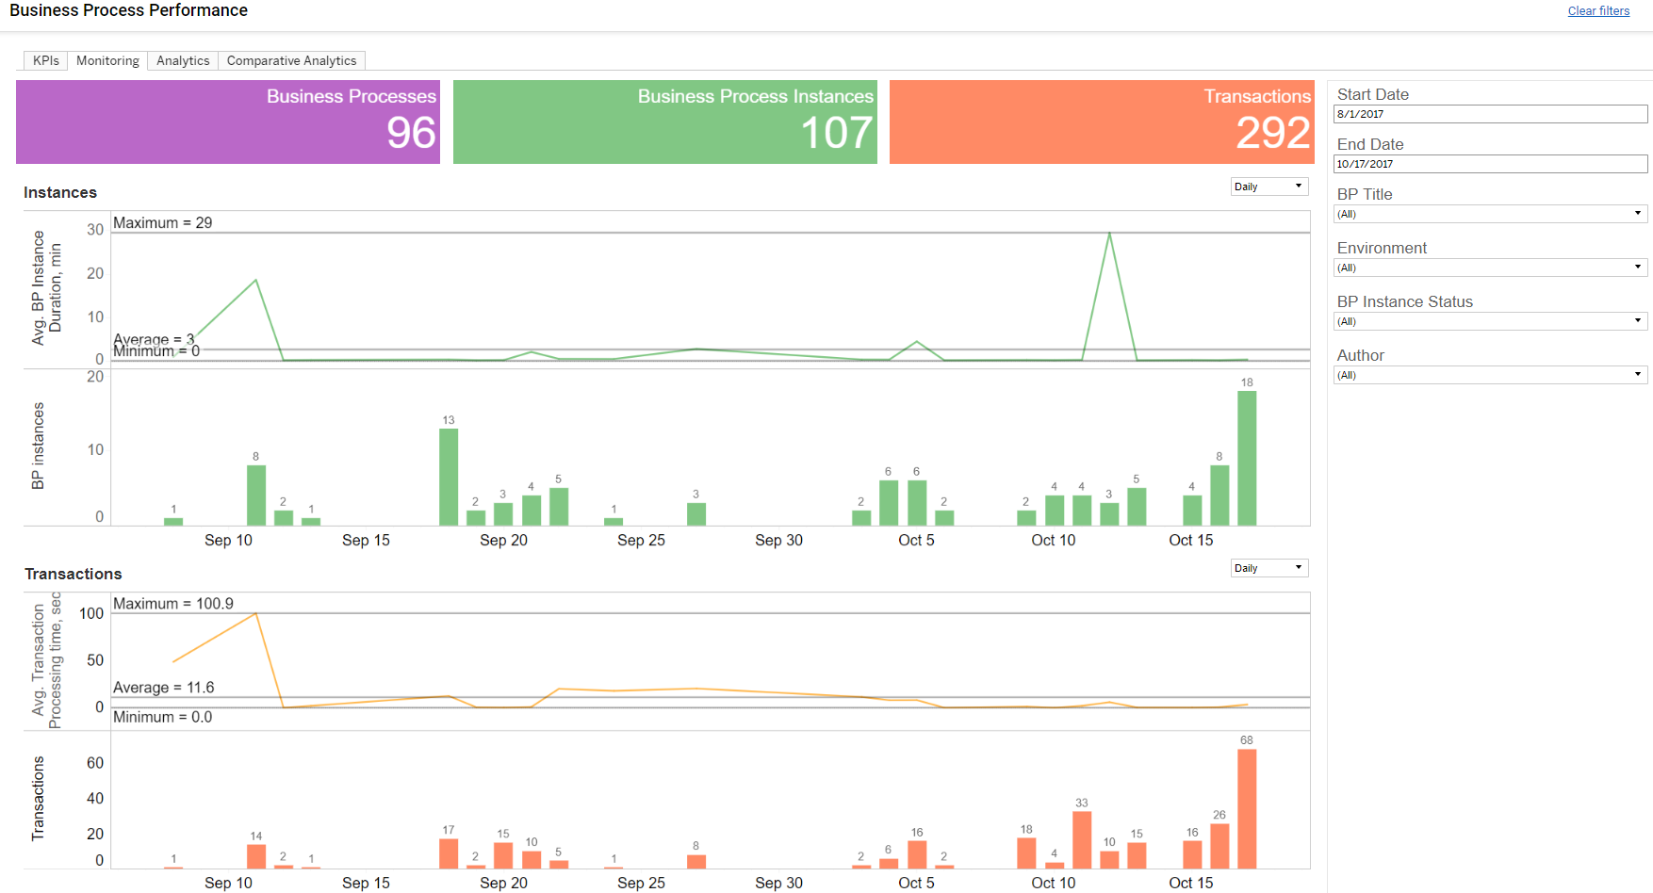Click the orange Transactions total tile

[x=1102, y=122]
